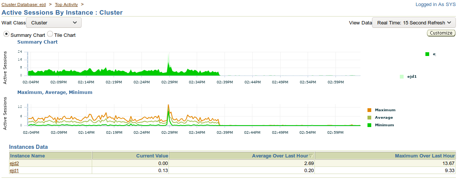Click the olive Average legend marker
The width and height of the screenshot is (457, 180).
(x=369, y=118)
